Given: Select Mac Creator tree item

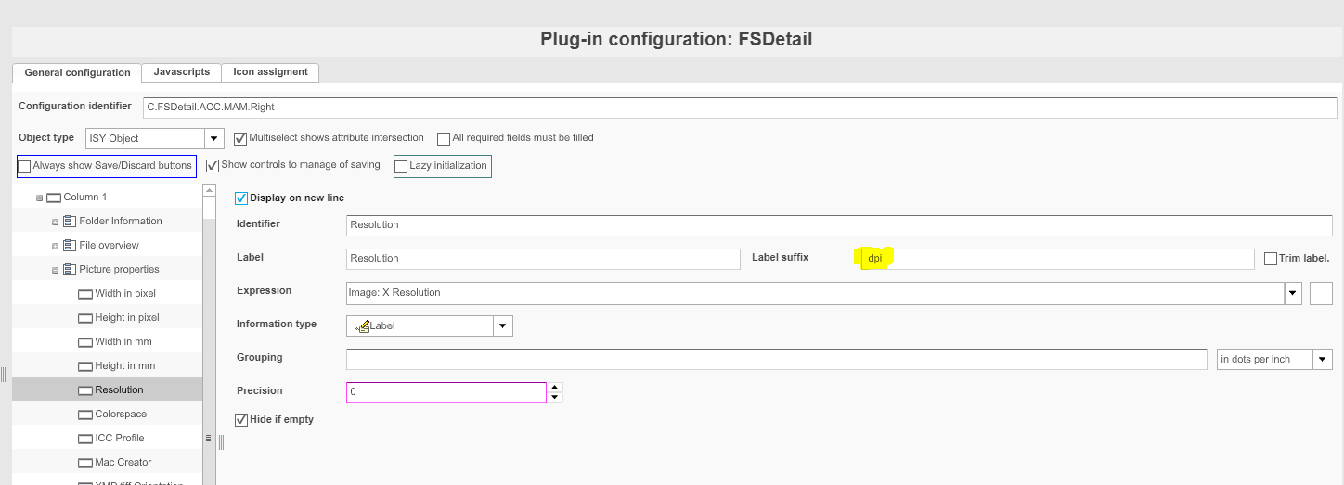Looking at the screenshot, I should tap(123, 463).
